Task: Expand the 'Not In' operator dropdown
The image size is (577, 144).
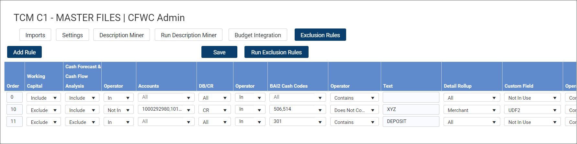Action: (x=119, y=110)
